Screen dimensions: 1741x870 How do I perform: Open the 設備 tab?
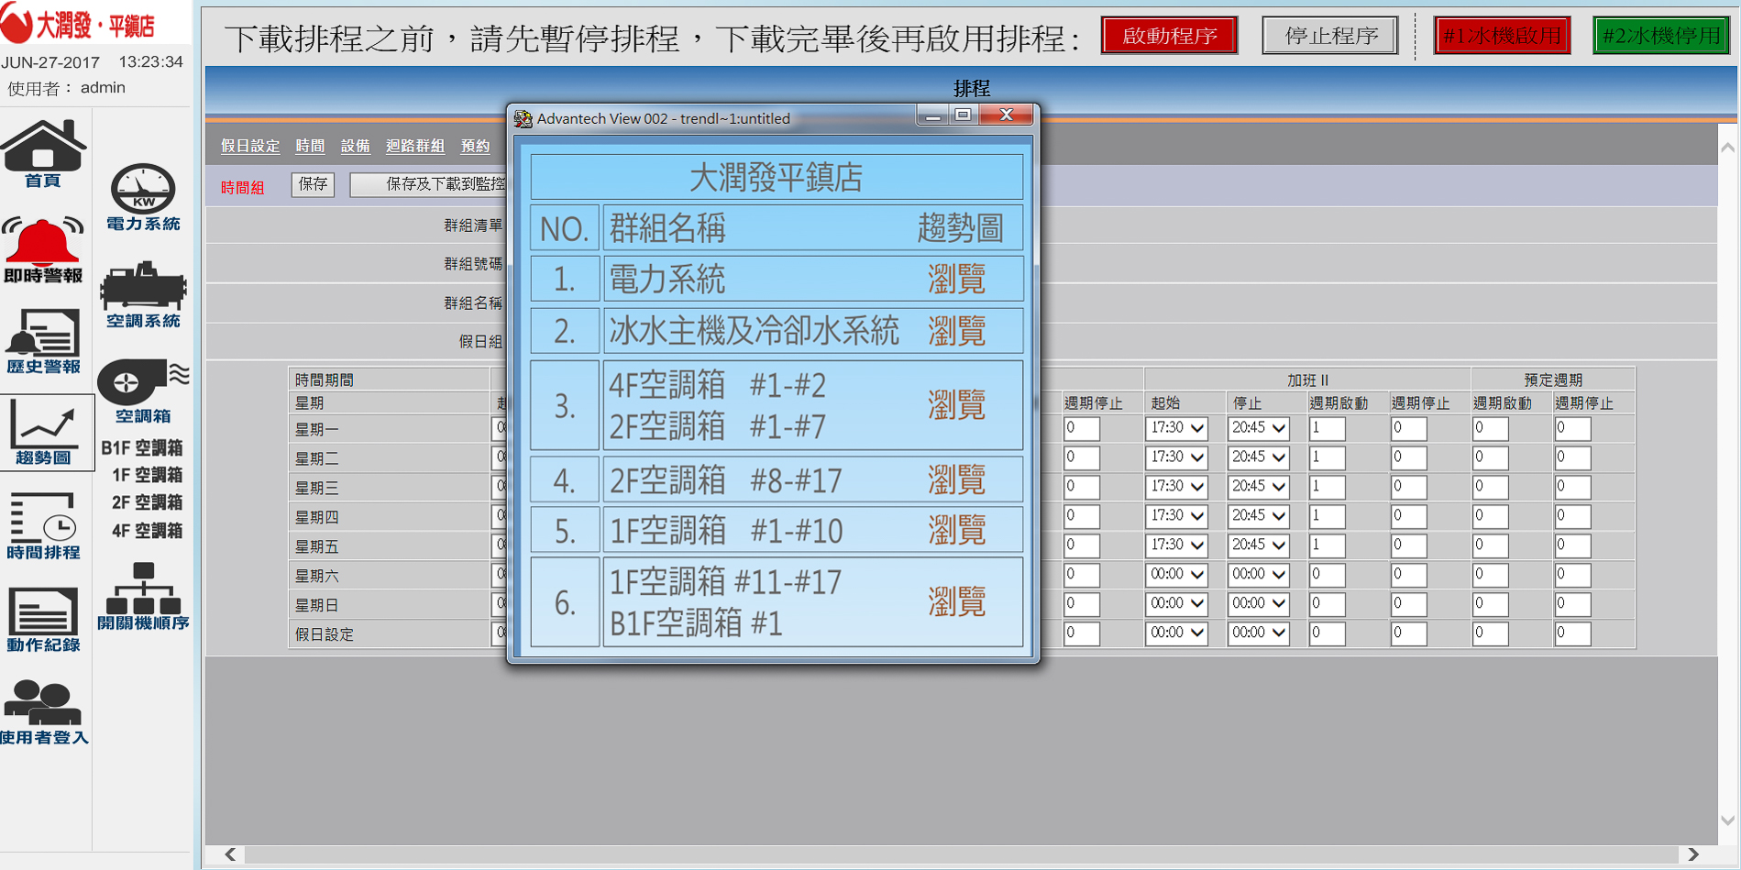[x=355, y=146]
